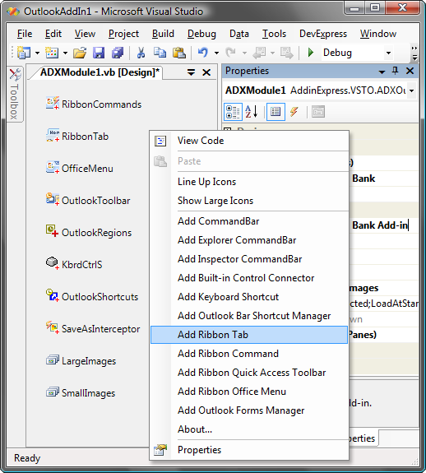Toggle Categorized view in Properties
426x473 pixels.
[x=233, y=112]
